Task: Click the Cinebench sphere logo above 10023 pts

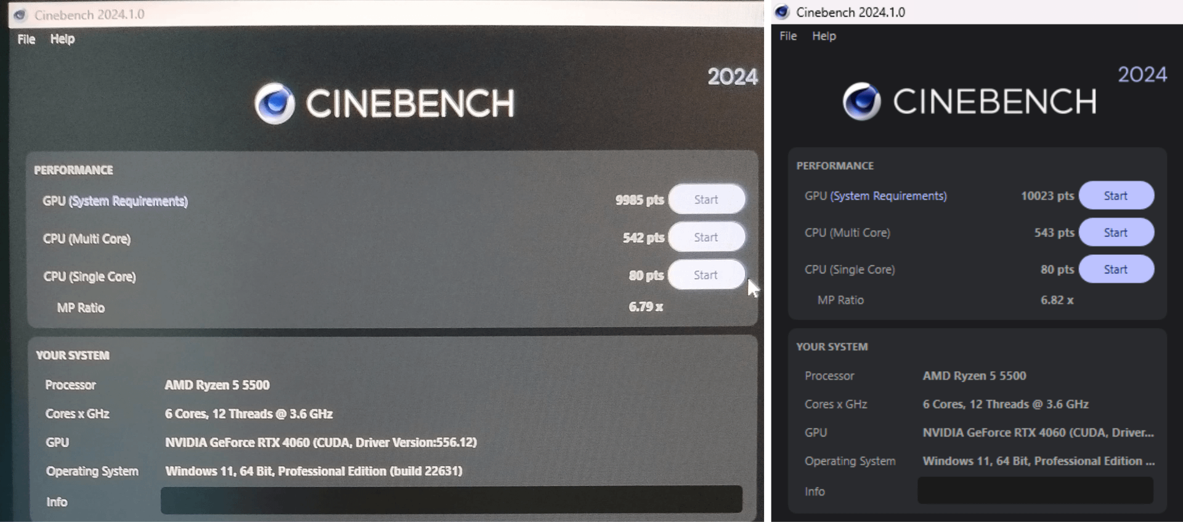Action: click(862, 102)
